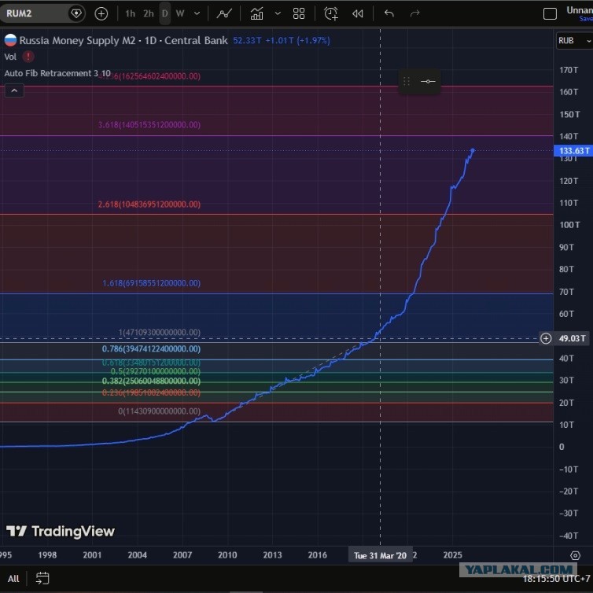The height and width of the screenshot is (593, 593).
Task: Click the 2.618 Fibonacci level label
Action: point(149,204)
